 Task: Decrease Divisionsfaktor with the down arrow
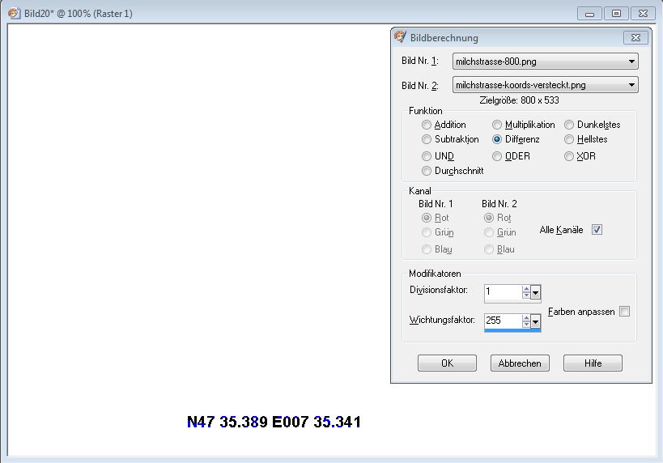point(526,295)
